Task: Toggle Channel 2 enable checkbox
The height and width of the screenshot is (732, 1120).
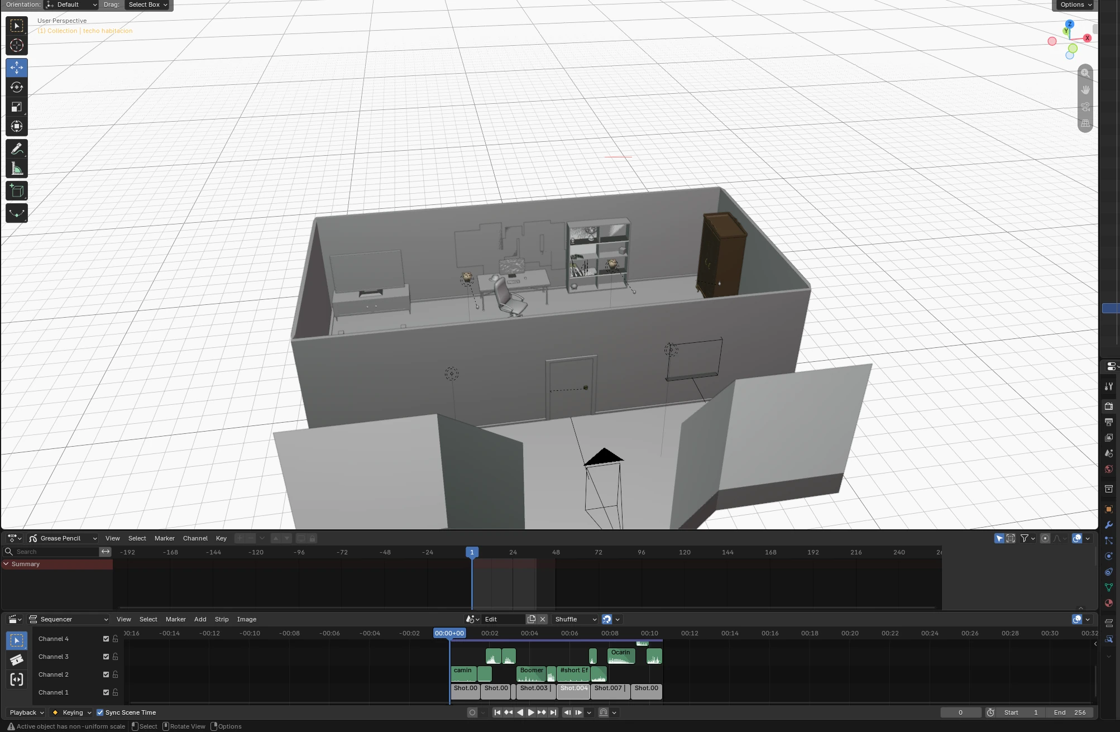Action: 106,674
